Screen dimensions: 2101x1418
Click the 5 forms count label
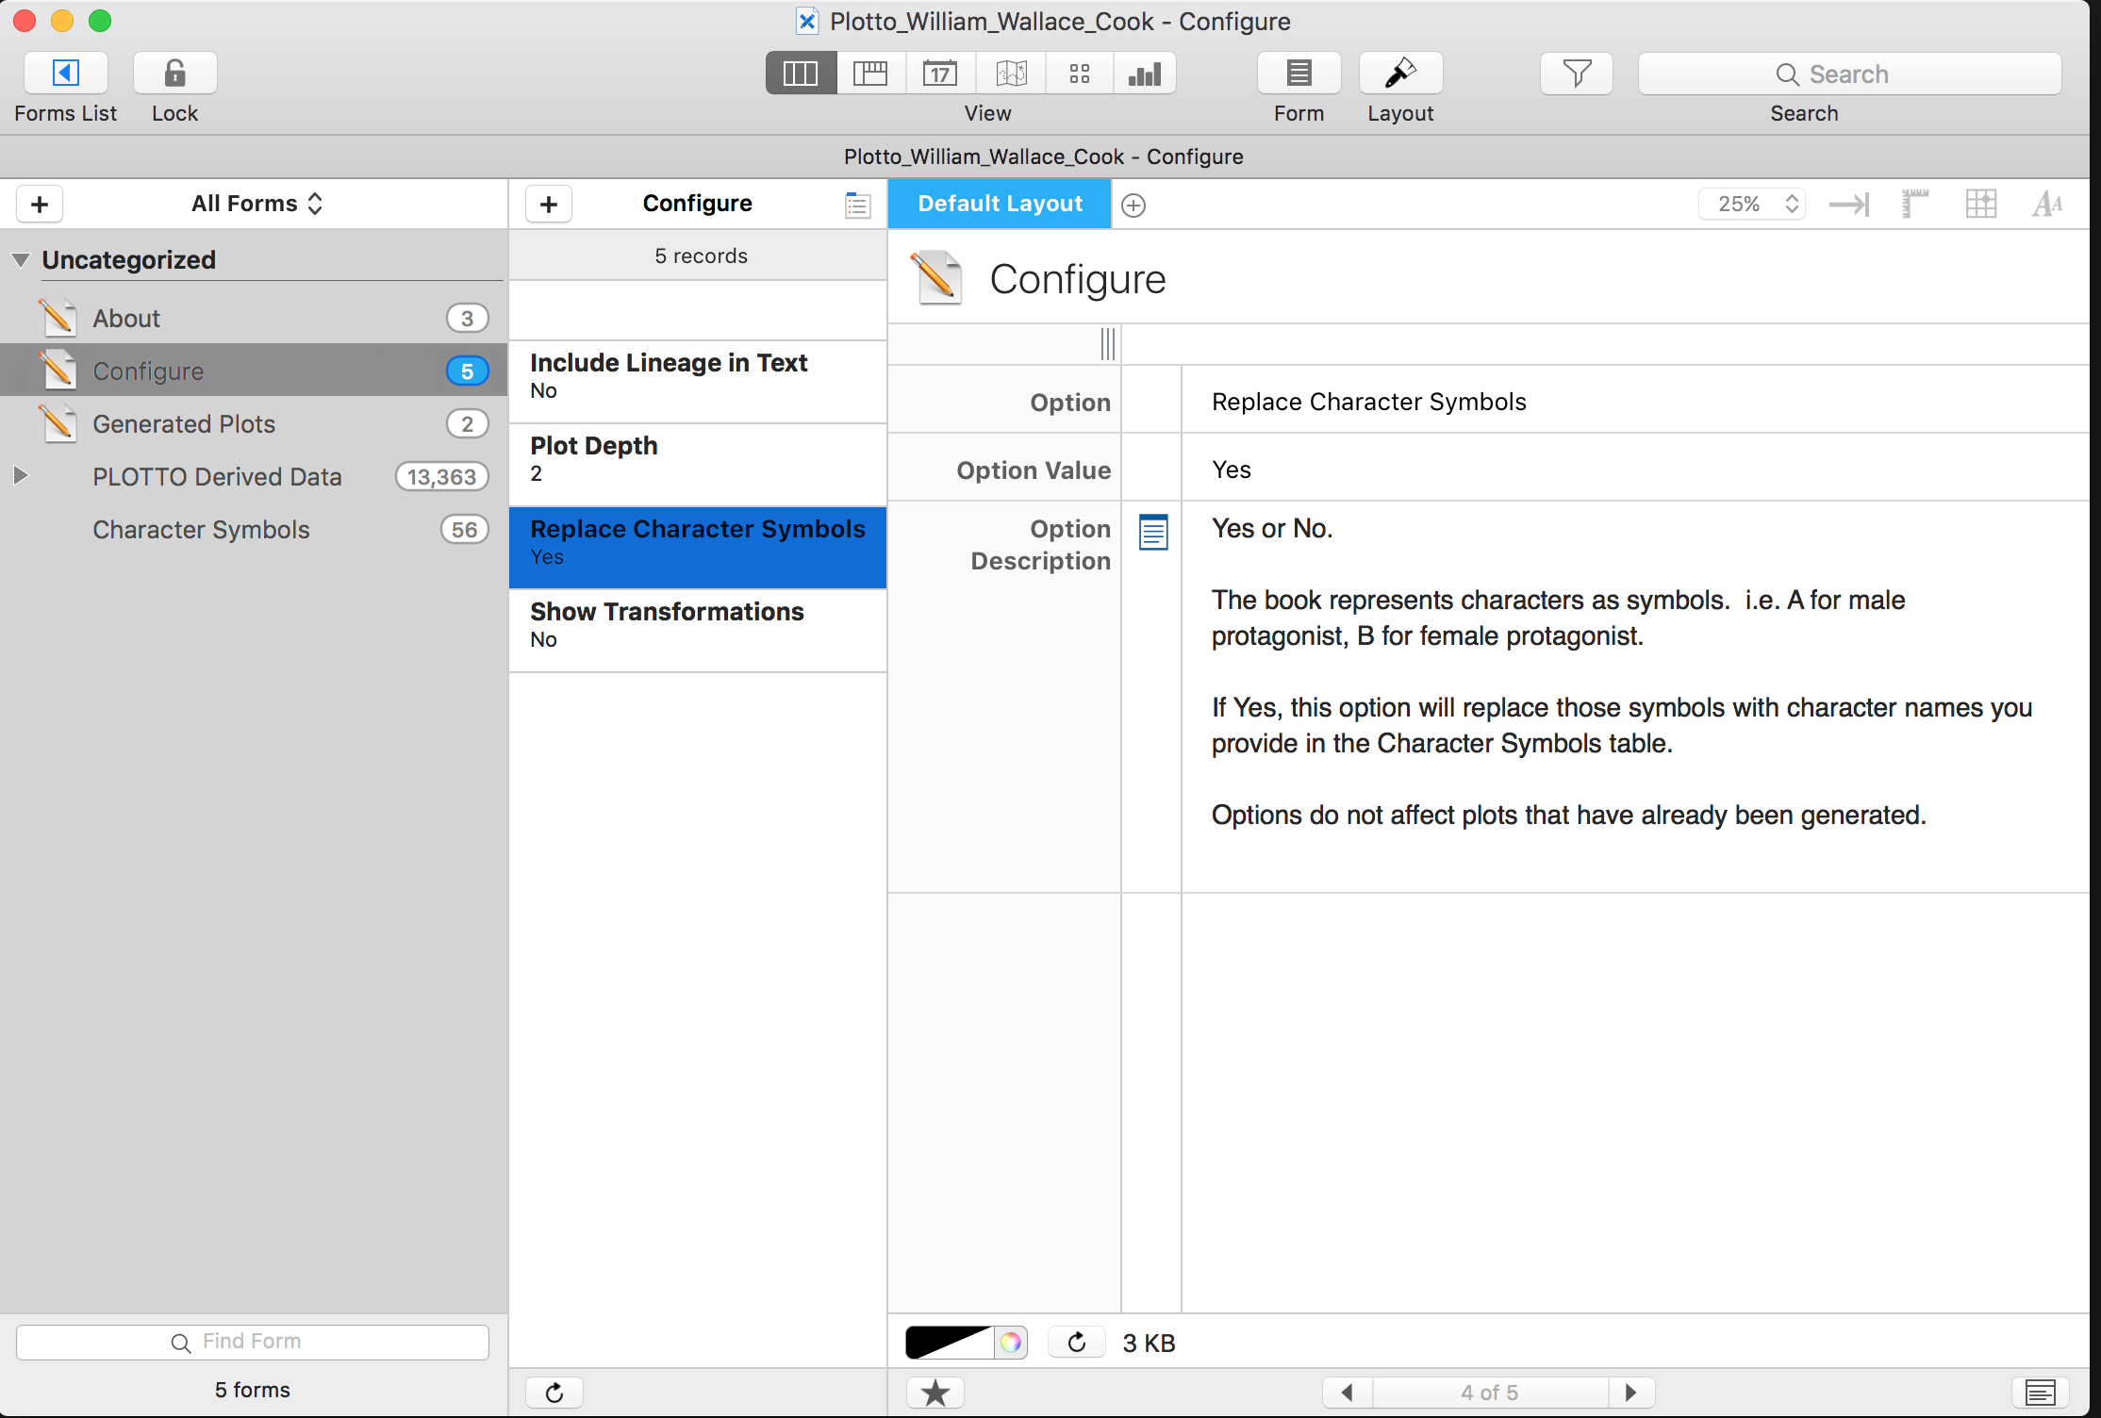click(x=253, y=1390)
